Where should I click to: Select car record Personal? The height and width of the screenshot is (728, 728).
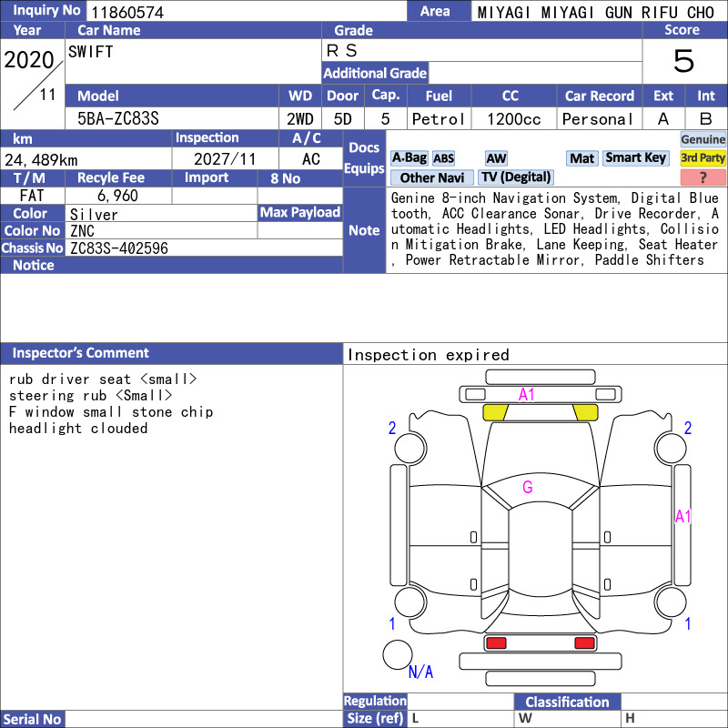598,119
